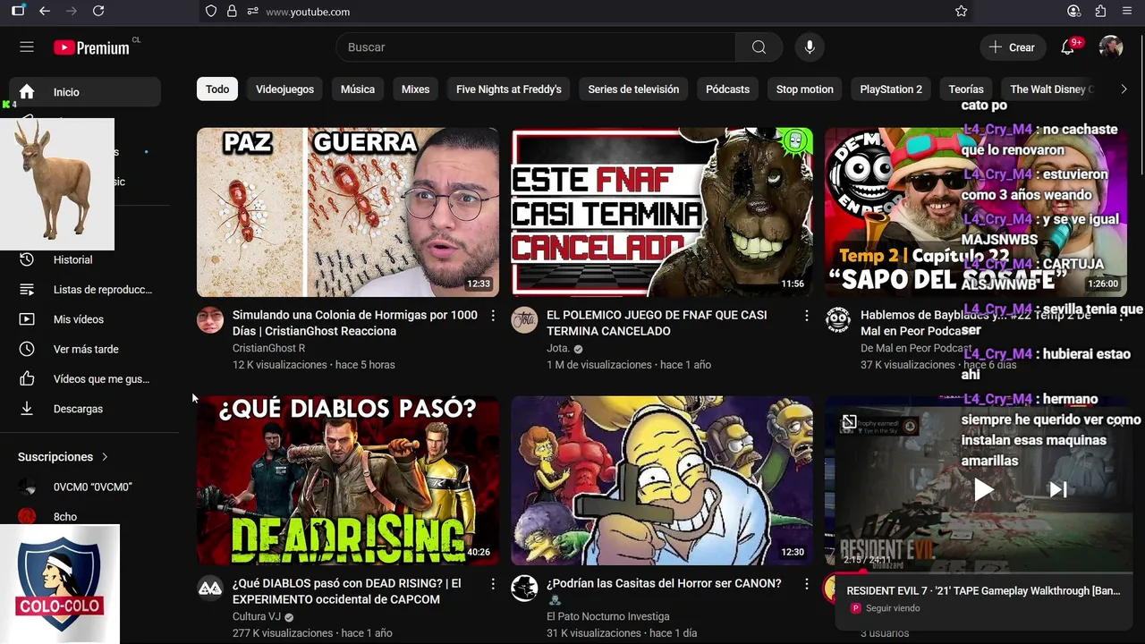1145x644 pixels.
Task: Select Five Nights at Freddy's chip
Action: click(x=509, y=89)
